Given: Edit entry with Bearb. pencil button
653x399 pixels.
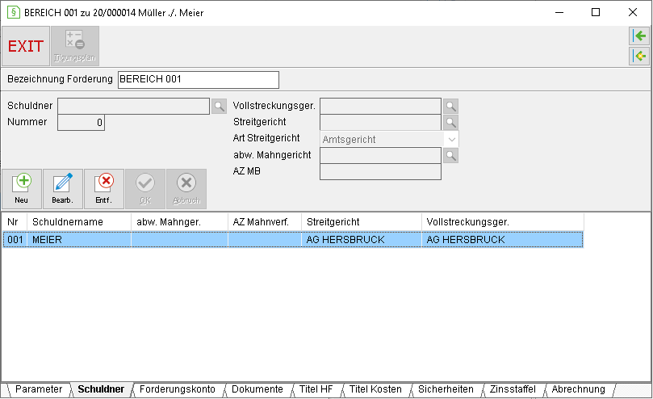Looking at the screenshot, I should coord(62,189).
